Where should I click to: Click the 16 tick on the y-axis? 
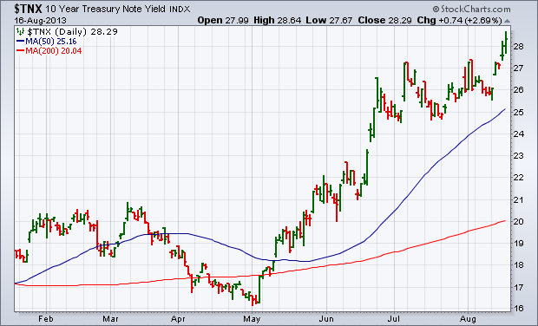click(519, 309)
